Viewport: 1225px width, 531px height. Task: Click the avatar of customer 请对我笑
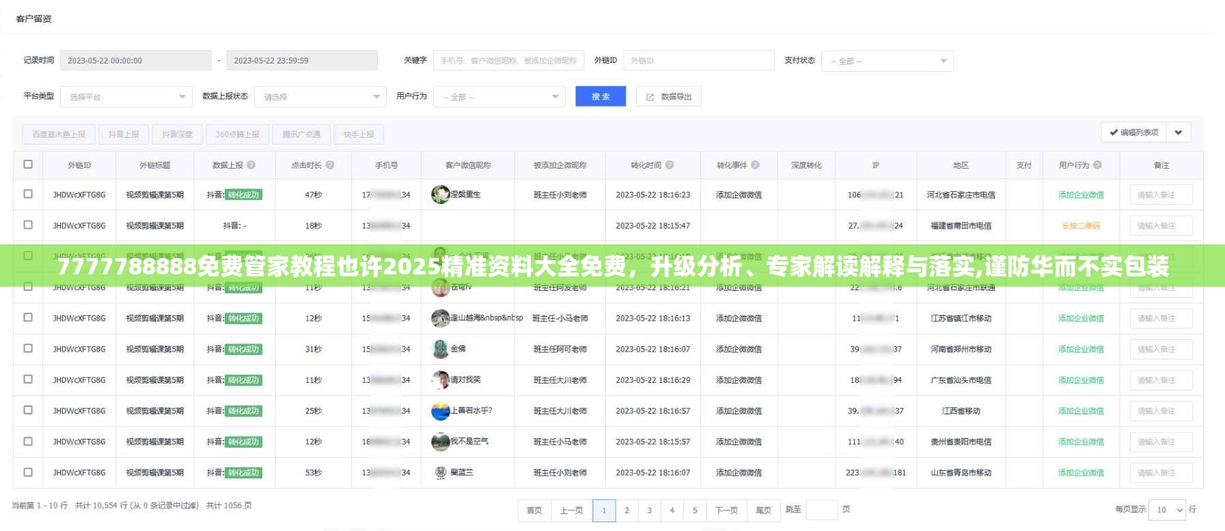click(x=440, y=379)
